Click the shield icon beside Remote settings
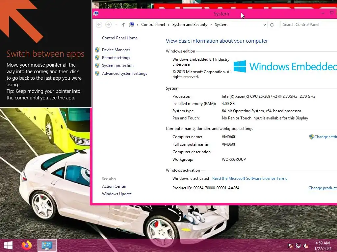 [x=97, y=58]
